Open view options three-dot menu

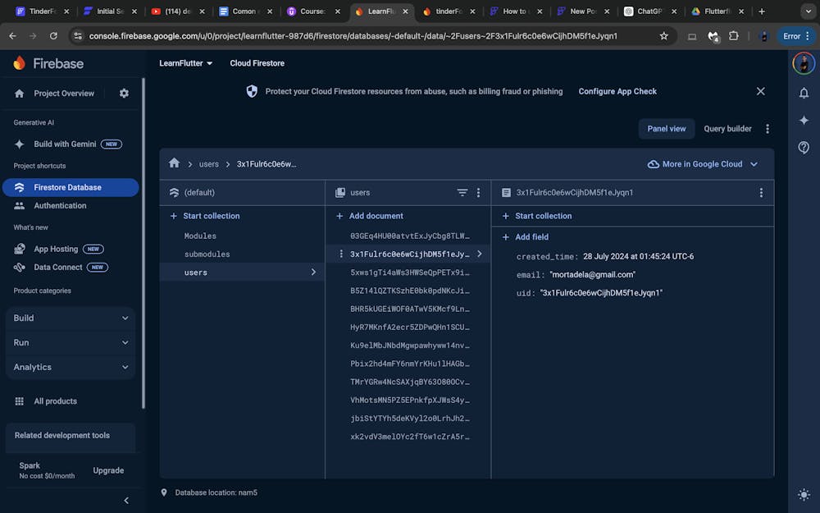(x=768, y=129)
